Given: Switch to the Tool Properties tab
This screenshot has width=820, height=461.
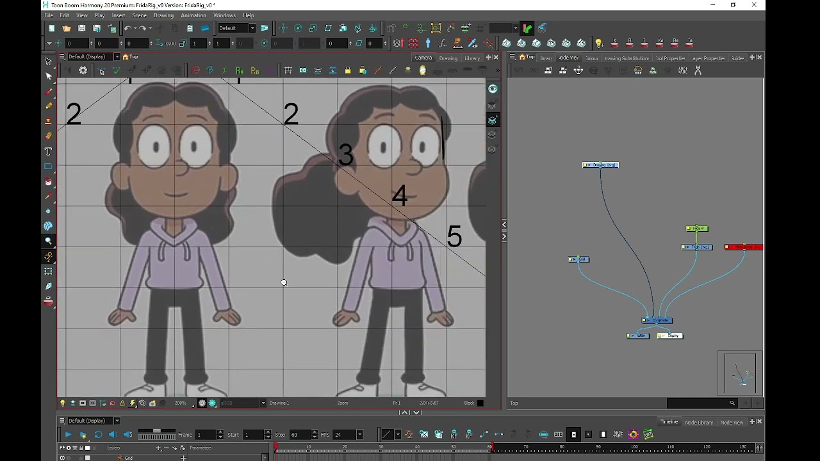Looking at the screenshot, I should pos(670,58).
